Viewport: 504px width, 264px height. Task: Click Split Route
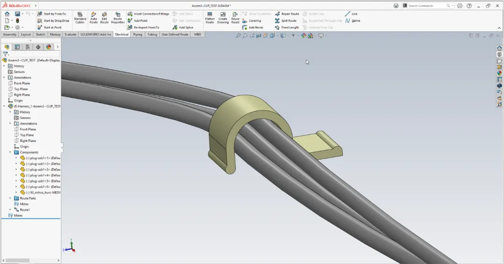(x=286, y=21)
